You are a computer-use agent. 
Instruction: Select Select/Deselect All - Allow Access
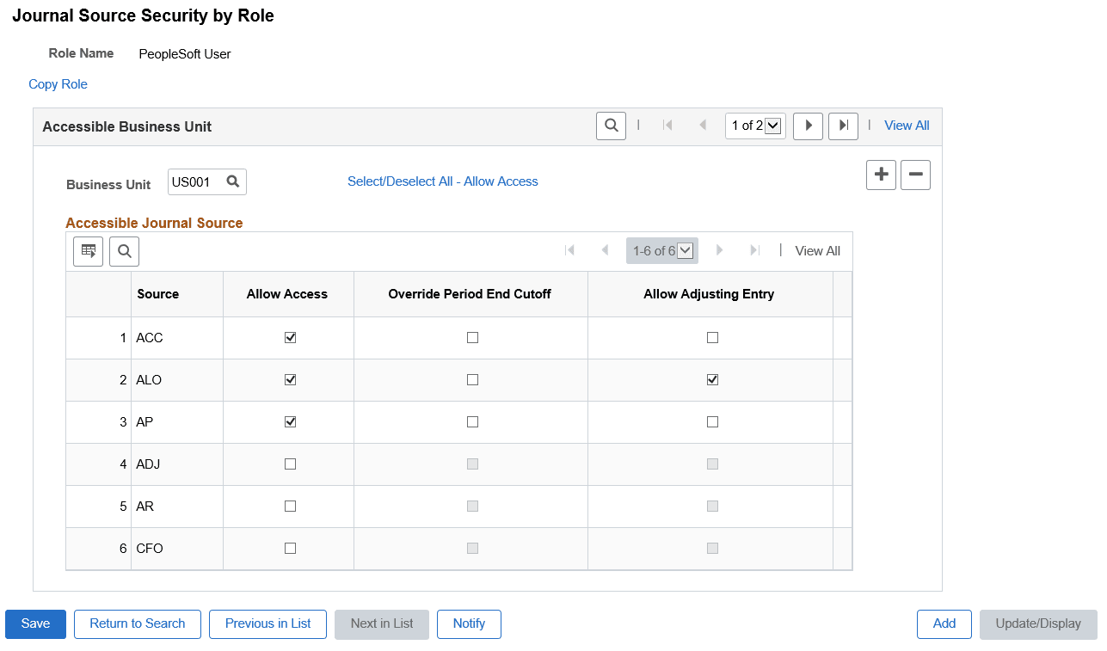pos(442,181)
